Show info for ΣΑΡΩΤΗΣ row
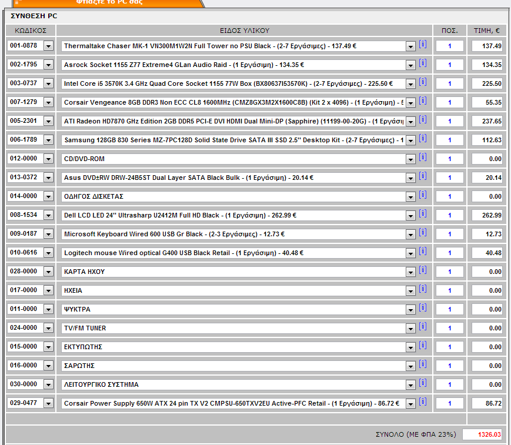 pyautogui.click(x=423, y=364)
